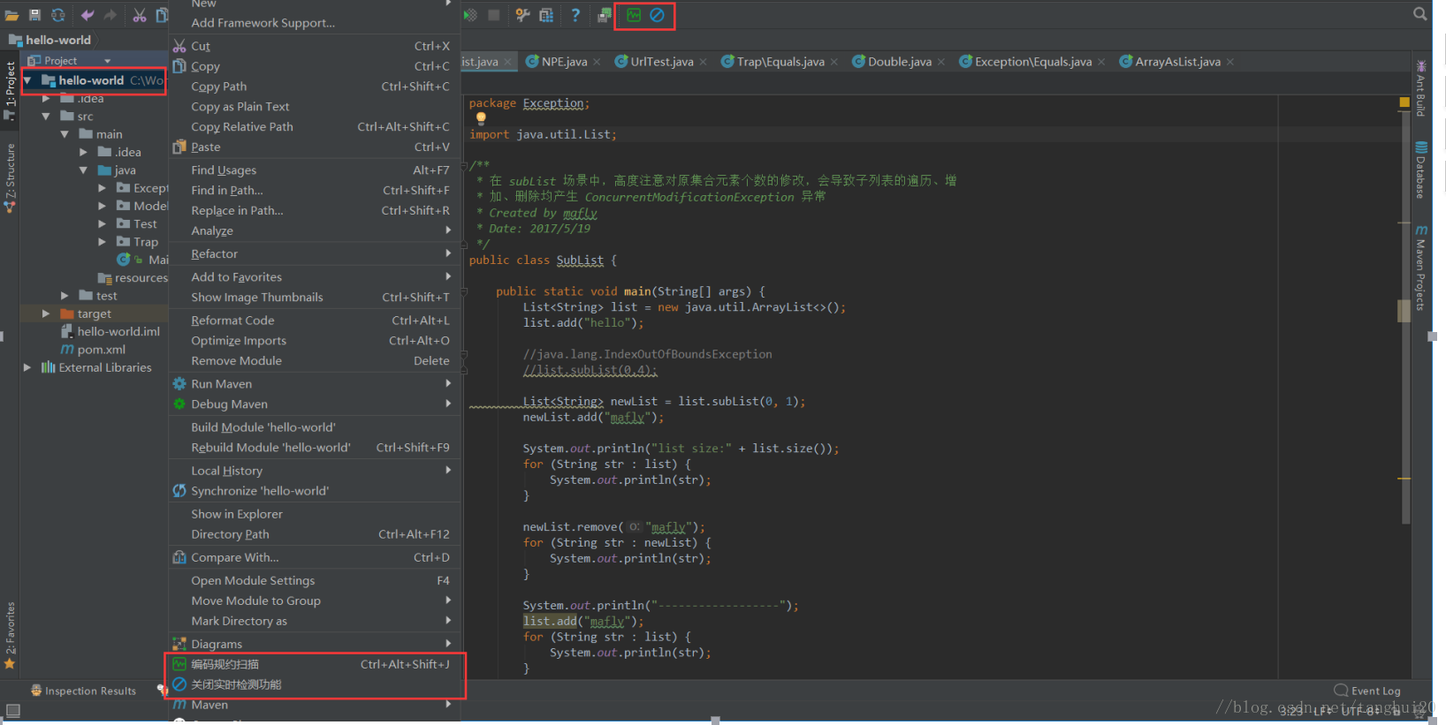Choose Synchronize 'hello-world'
The image size is (1446, 725).
click(x=315, y=491)
